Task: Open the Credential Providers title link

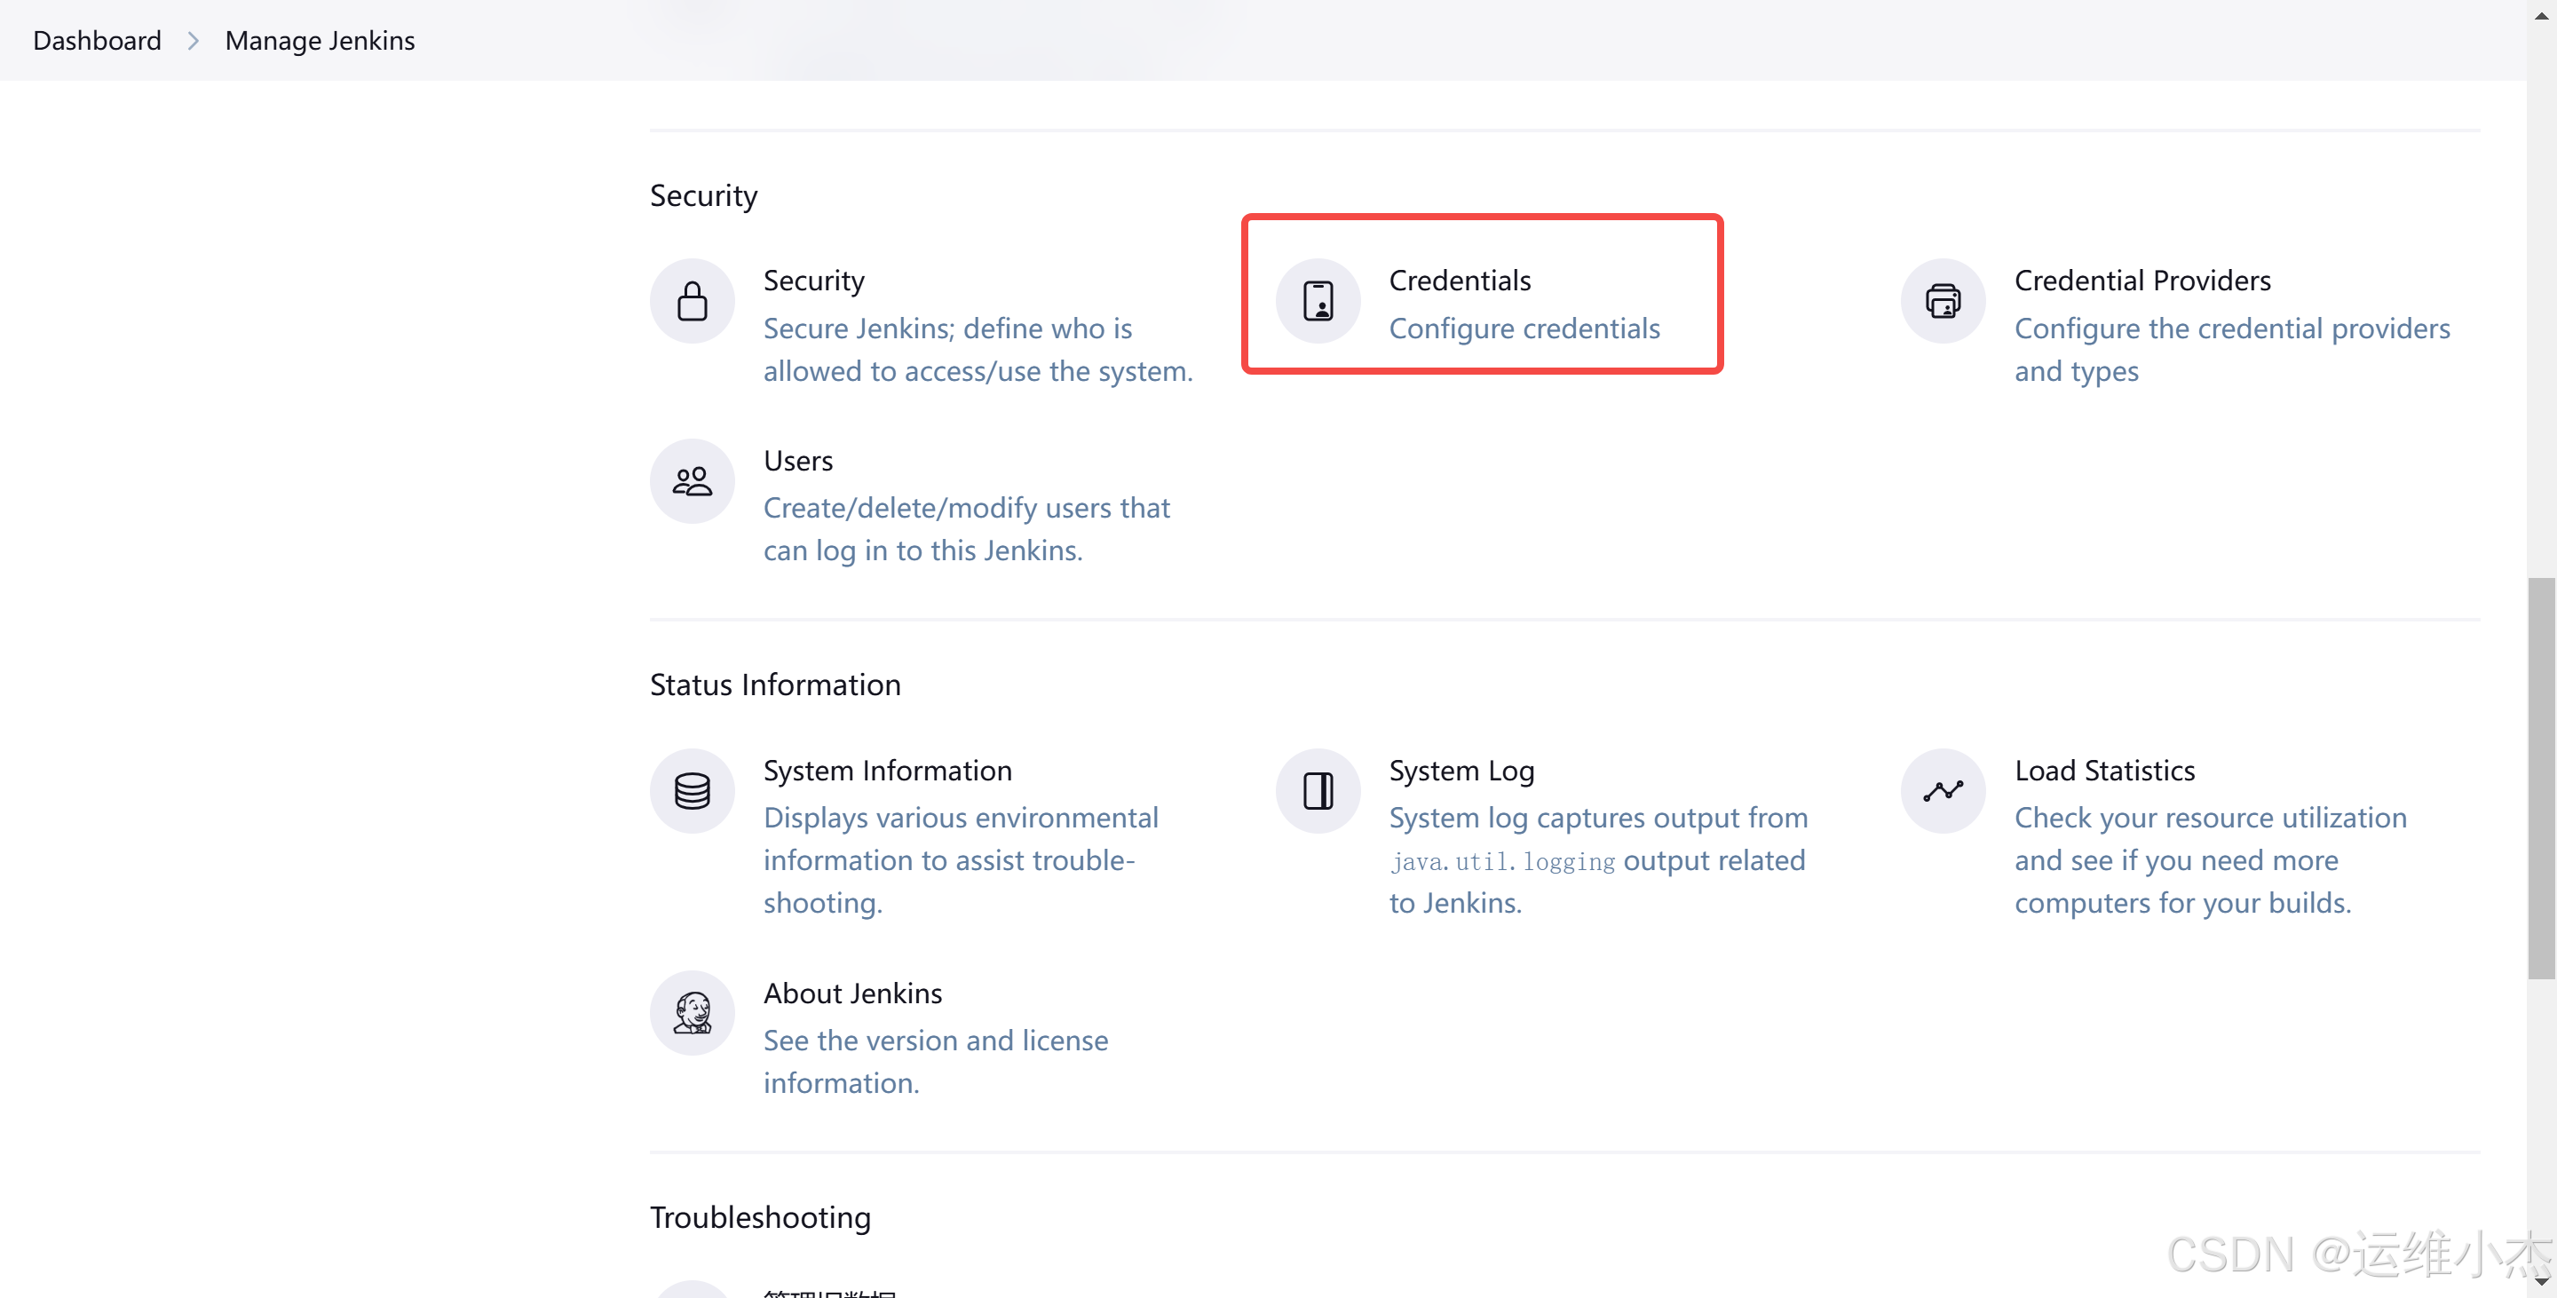Action: [x=2142, y=281]
